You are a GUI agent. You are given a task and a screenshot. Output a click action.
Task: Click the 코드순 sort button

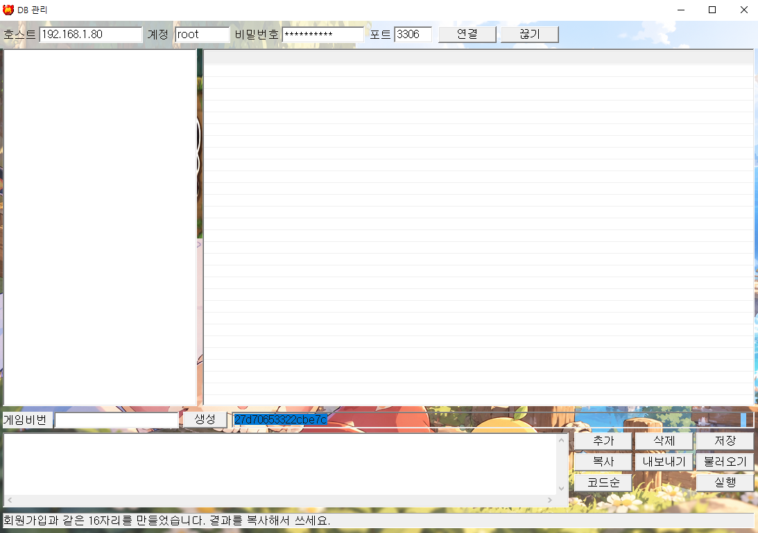603,482
